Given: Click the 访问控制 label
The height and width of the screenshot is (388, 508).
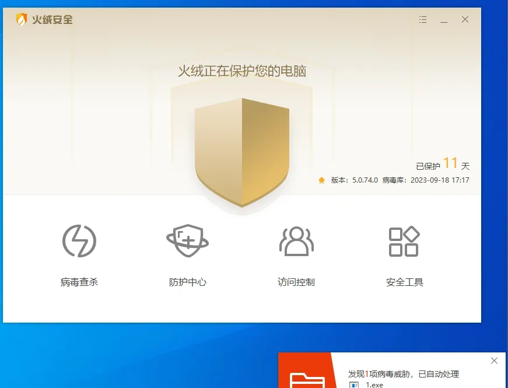Looking at the screenshot, I should 296,282.
